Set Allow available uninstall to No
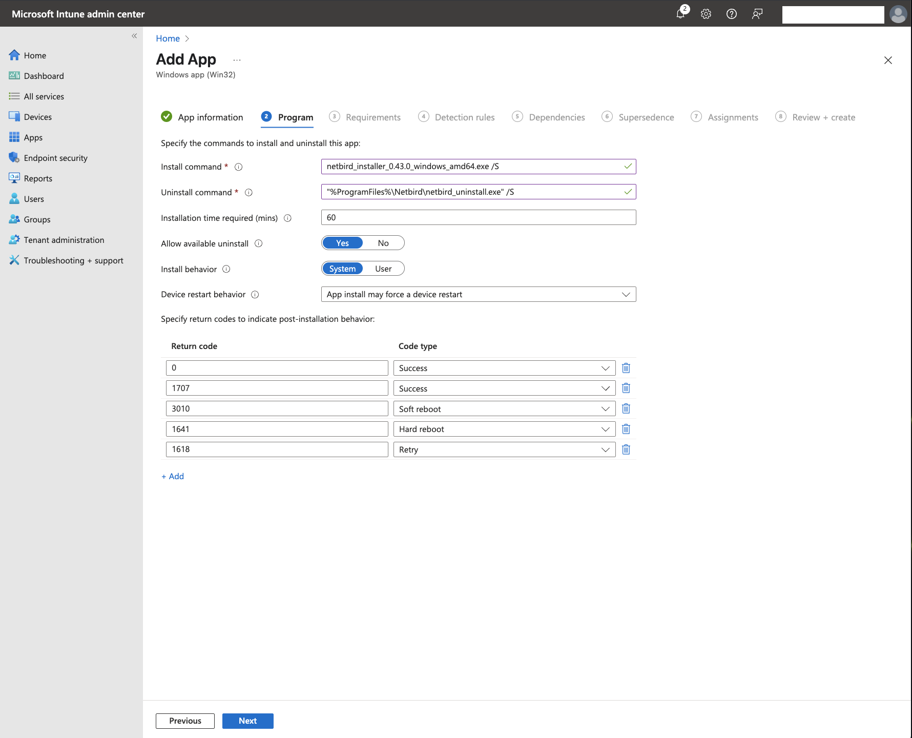Screen dimensions: 912x738 pos(383,243)
